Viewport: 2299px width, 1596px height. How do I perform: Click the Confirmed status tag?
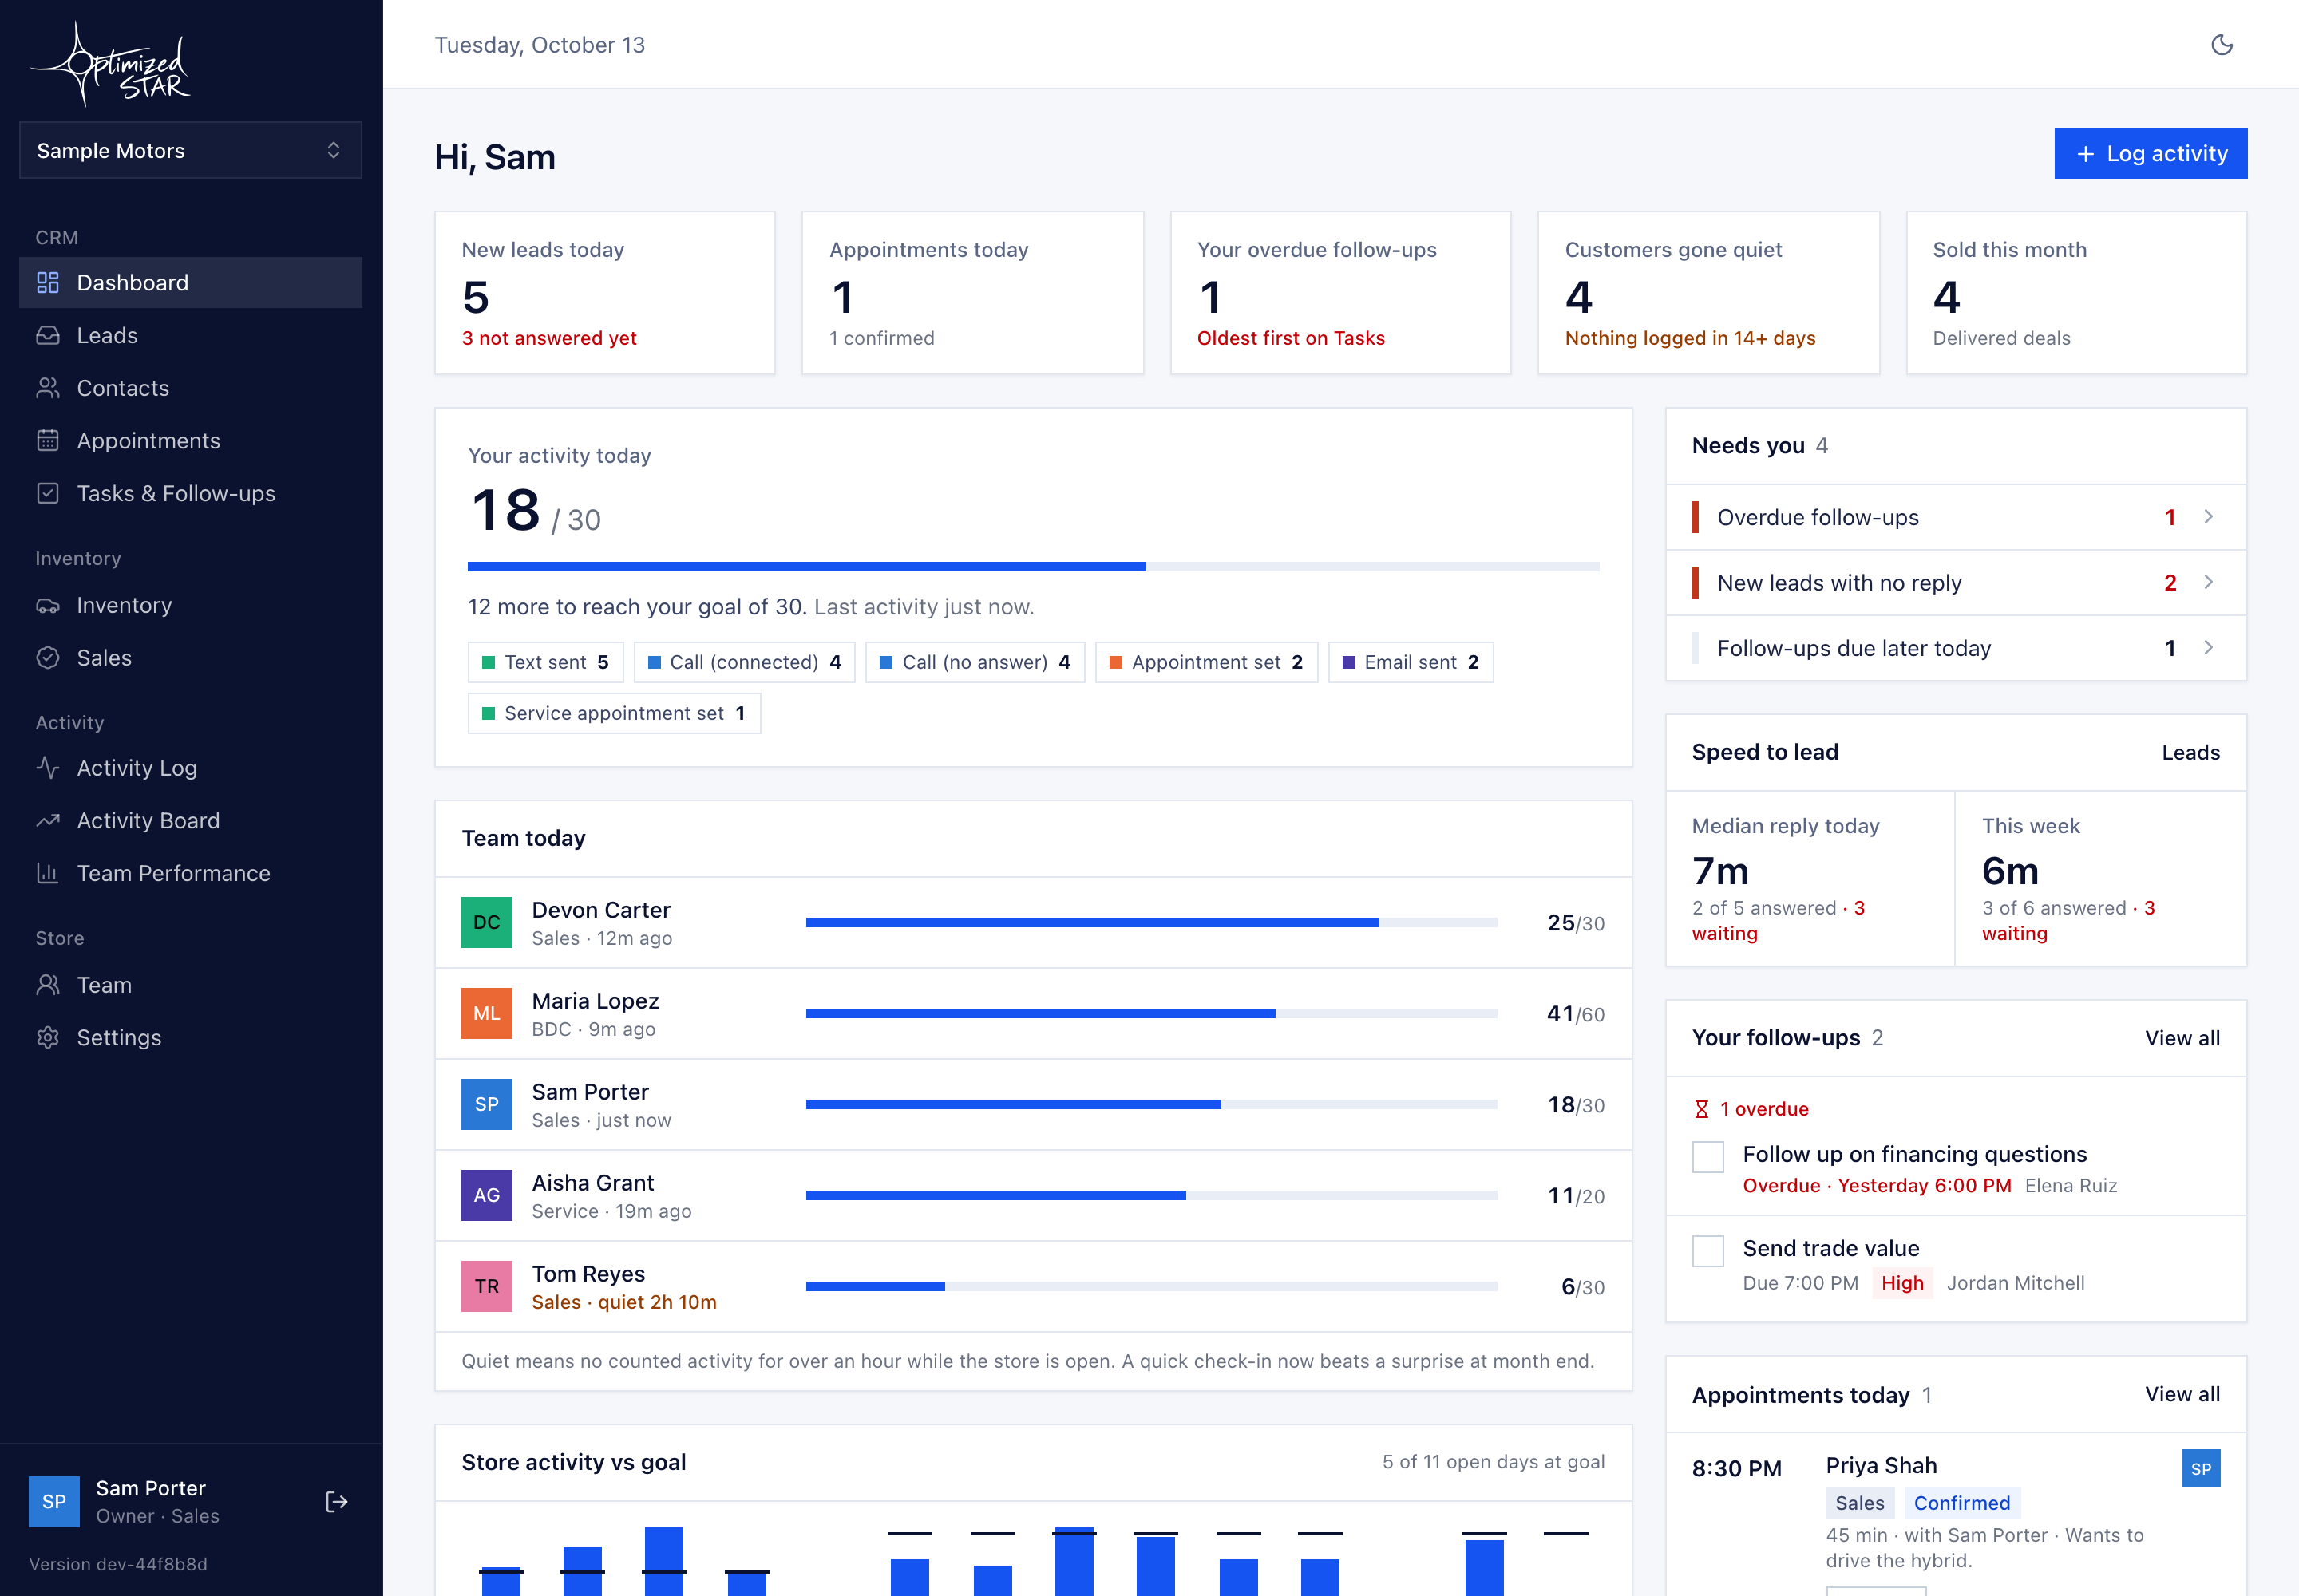tap(1962, 1503)
